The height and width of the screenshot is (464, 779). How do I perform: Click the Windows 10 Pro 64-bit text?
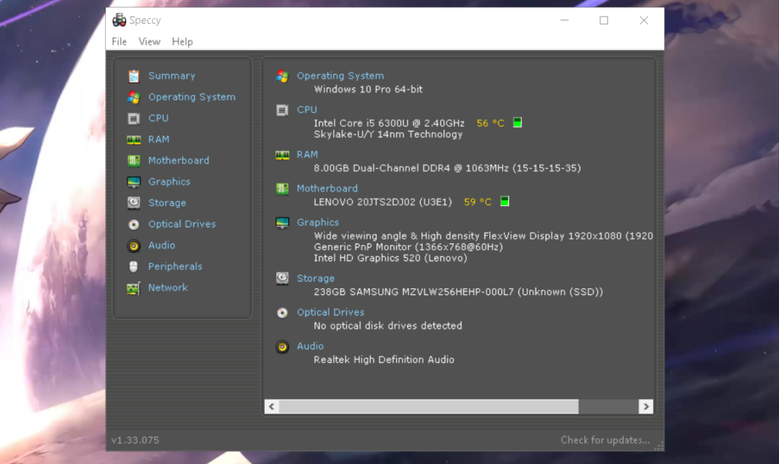pyautogui.click(x=368, y=90)
